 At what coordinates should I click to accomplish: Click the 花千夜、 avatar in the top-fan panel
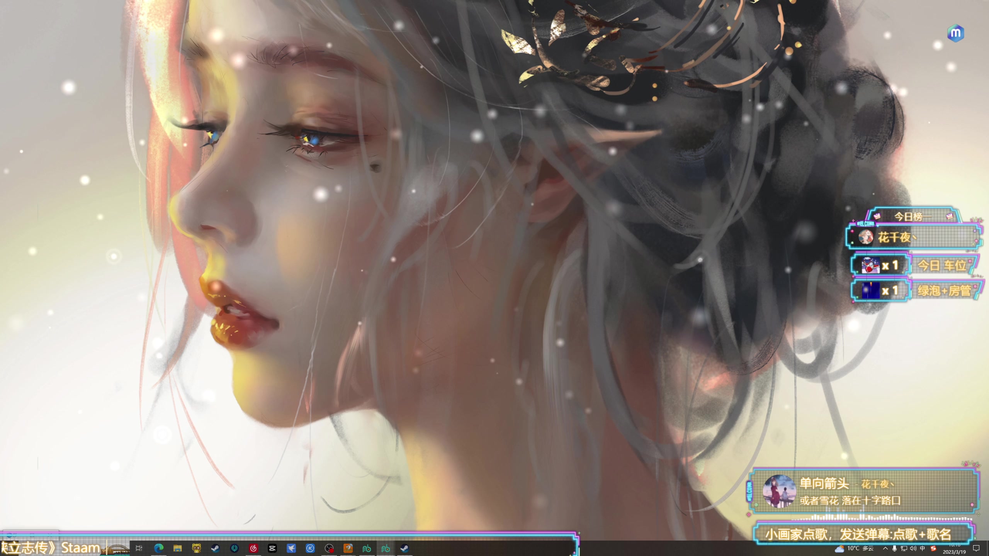866,237
